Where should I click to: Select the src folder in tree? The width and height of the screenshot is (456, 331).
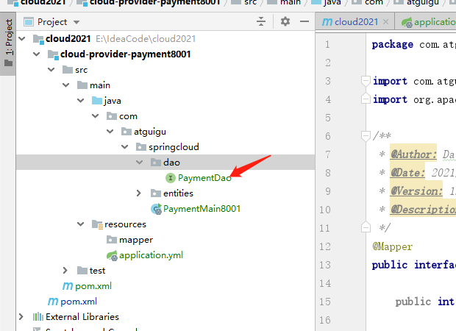tap(81, 70)
